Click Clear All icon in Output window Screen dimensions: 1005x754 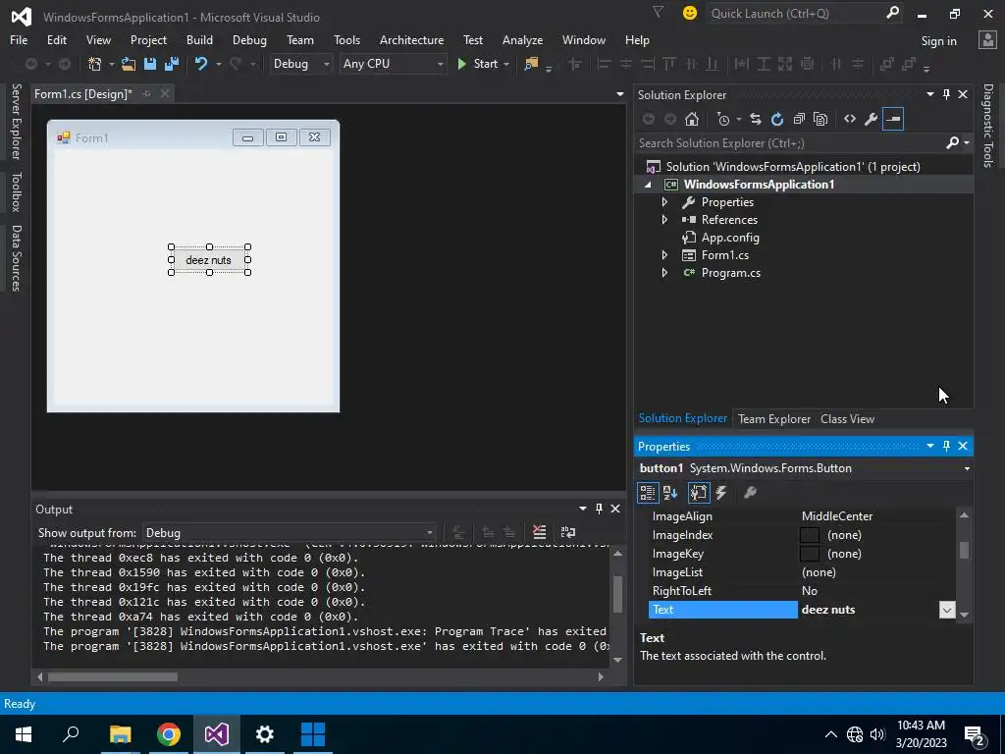pos(540,532)
